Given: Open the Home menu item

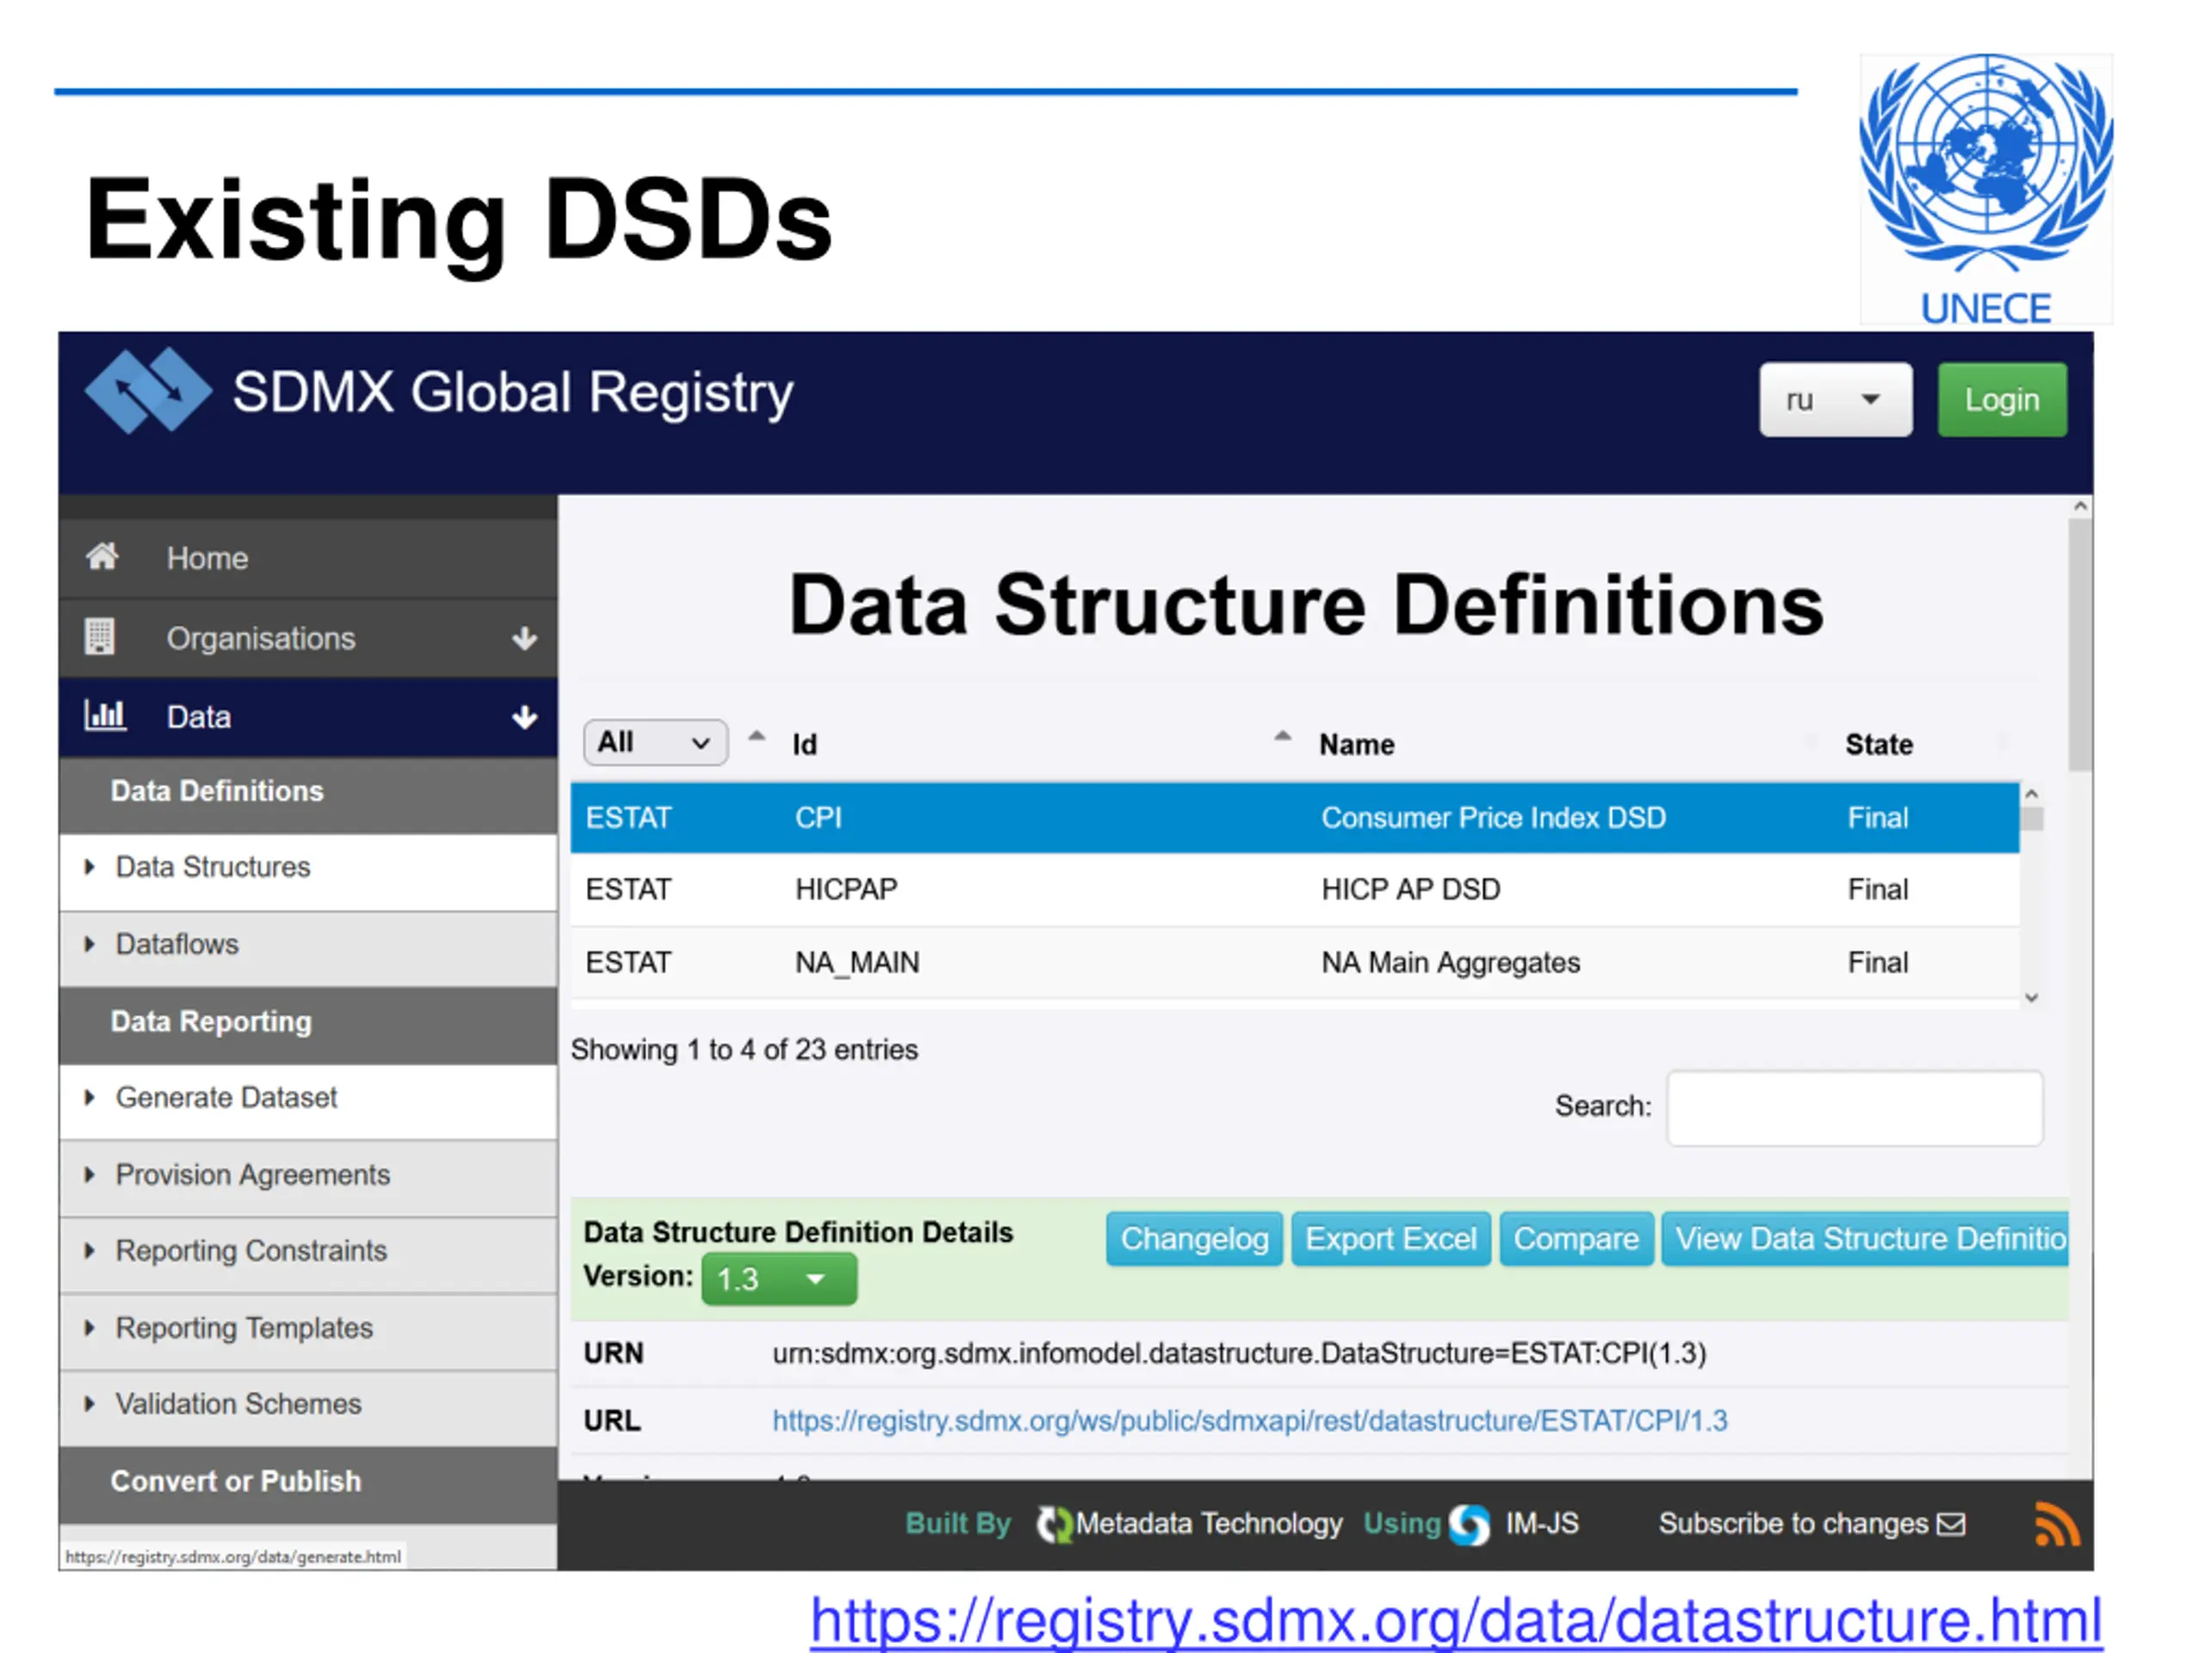Looking at the screenshot, I should (308, 558).
